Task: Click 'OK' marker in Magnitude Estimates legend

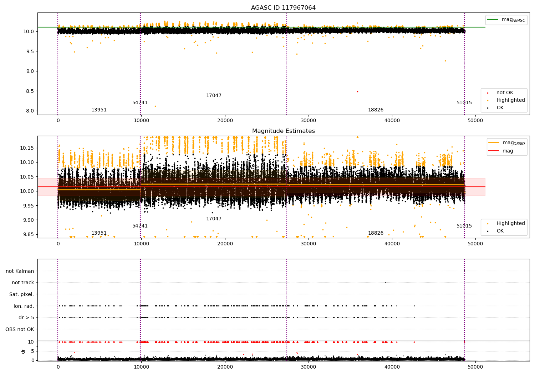Action: [488, 231]
